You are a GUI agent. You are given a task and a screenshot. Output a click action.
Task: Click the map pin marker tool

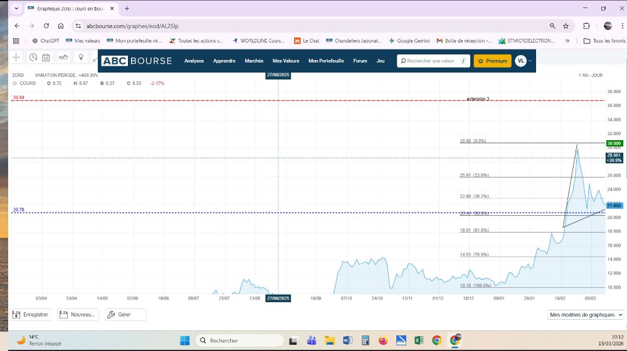80,58
